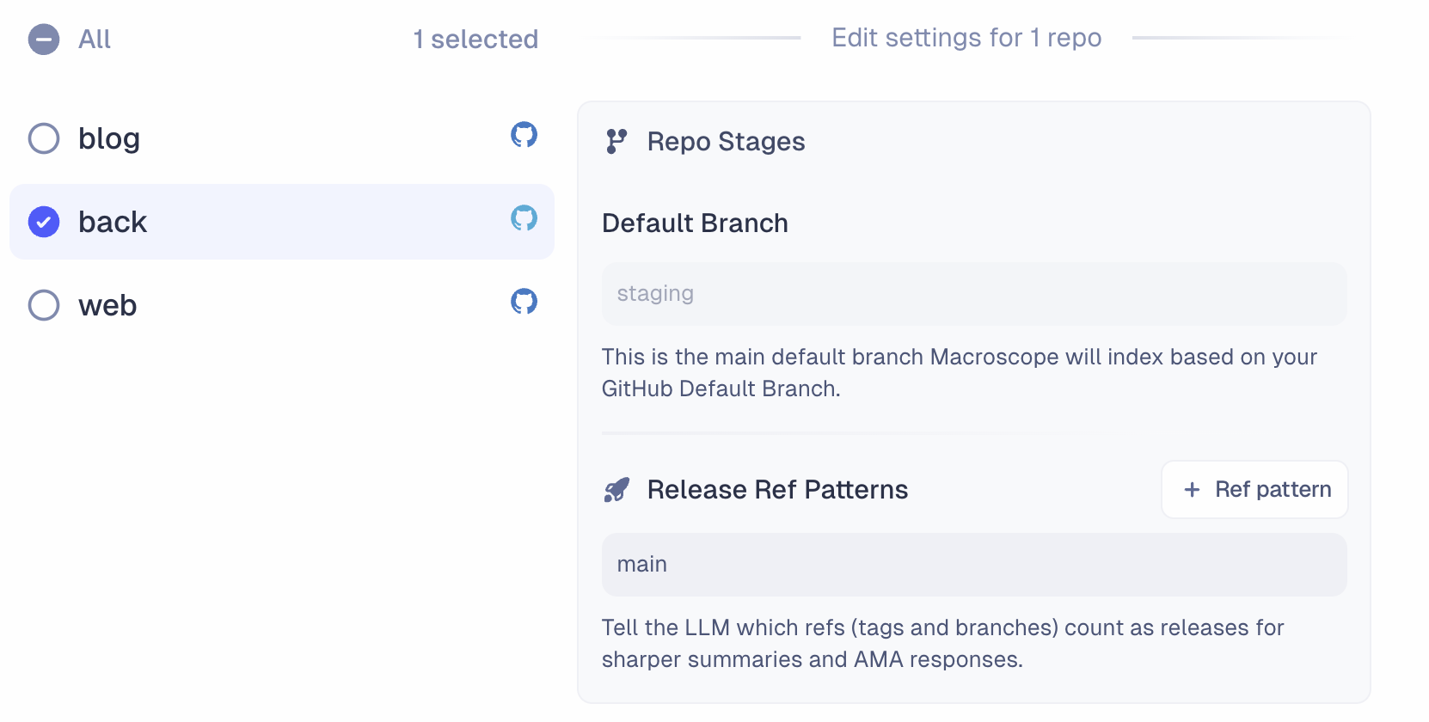This screenshot has height=722, width=1429.
Task: Click GitHub icon next to back repo
Action: [524, 218]
